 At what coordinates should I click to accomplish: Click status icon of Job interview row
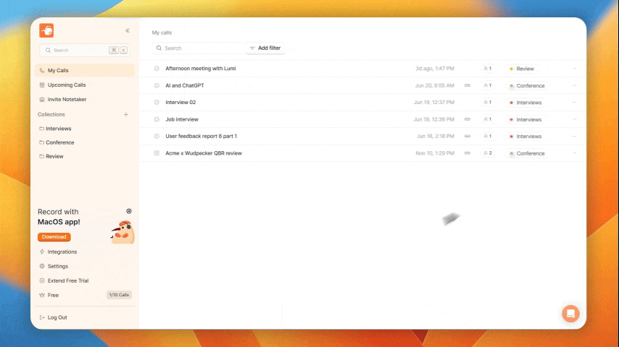157,119
